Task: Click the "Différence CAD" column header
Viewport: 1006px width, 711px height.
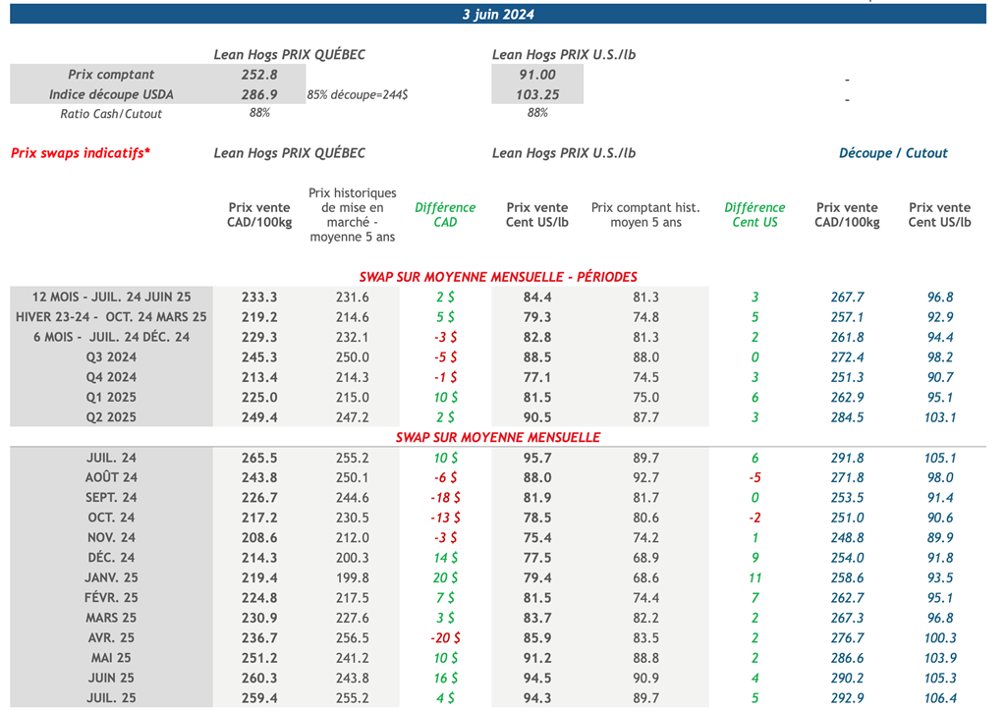Action: [445, 215]
